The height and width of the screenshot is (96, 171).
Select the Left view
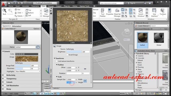pos(28,15)
